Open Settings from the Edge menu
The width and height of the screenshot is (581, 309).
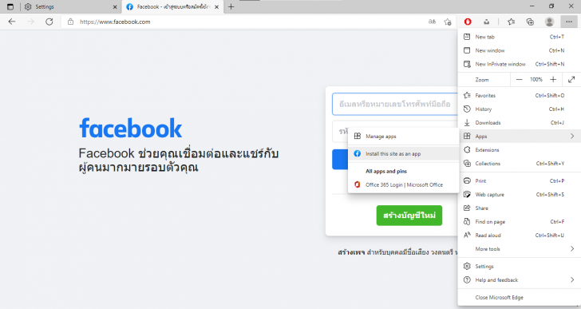point(519,267)
